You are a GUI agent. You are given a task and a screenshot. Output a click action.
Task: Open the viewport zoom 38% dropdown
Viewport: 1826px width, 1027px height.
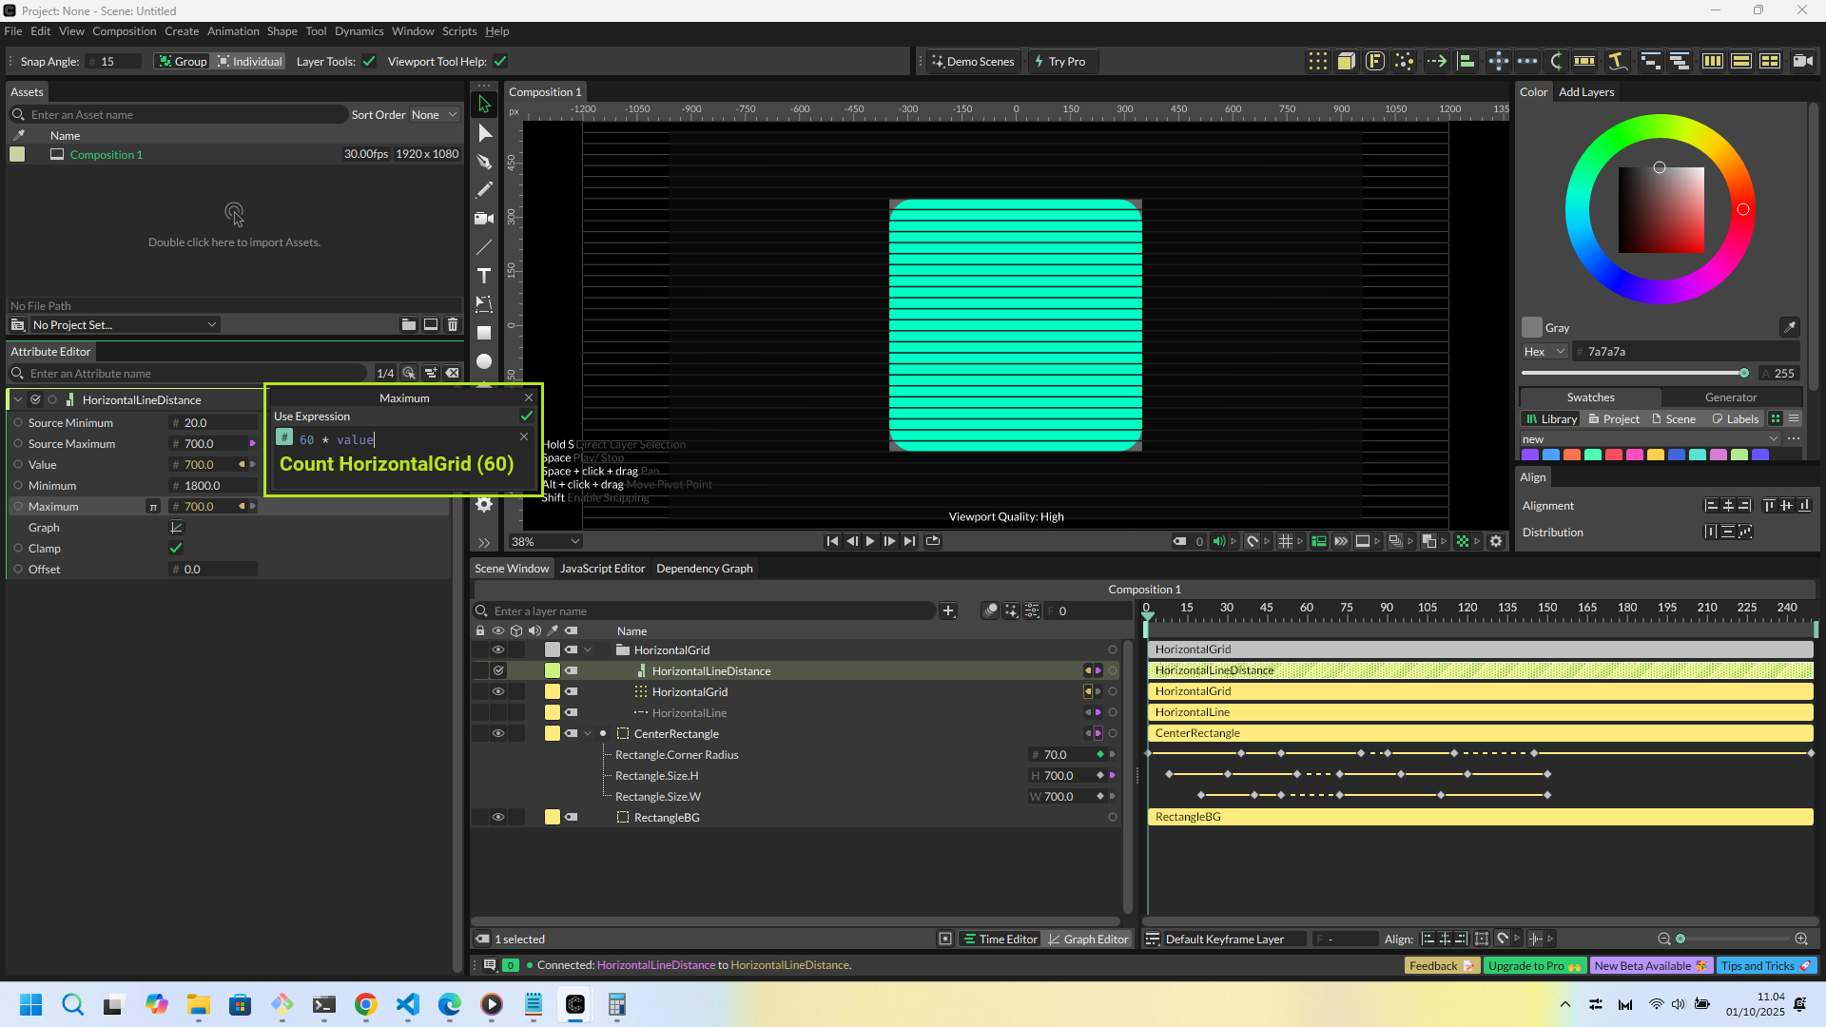tap(545, 542)
